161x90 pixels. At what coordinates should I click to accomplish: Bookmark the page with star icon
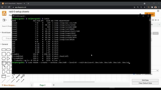click(x=145, y=7)
